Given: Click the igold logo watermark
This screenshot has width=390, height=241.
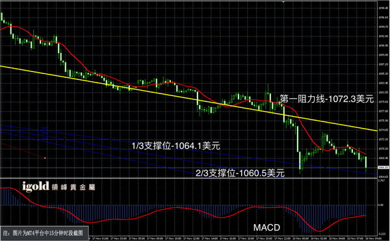Looking at the screenshot, I should click(58, 186).
